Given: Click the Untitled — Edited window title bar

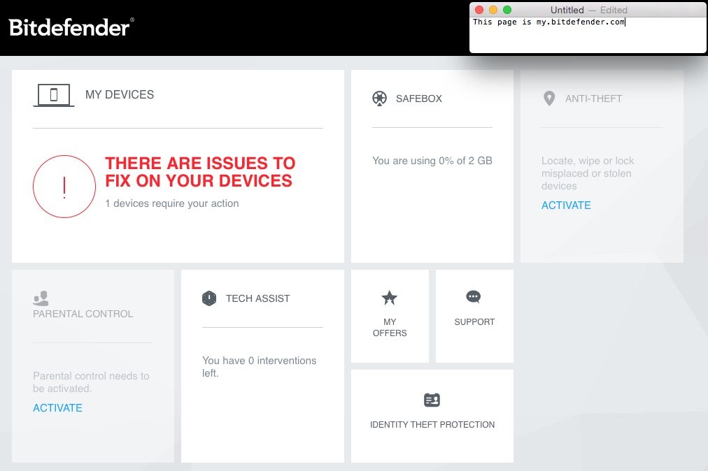Looking at the screenshot, I should coord(588,10).
